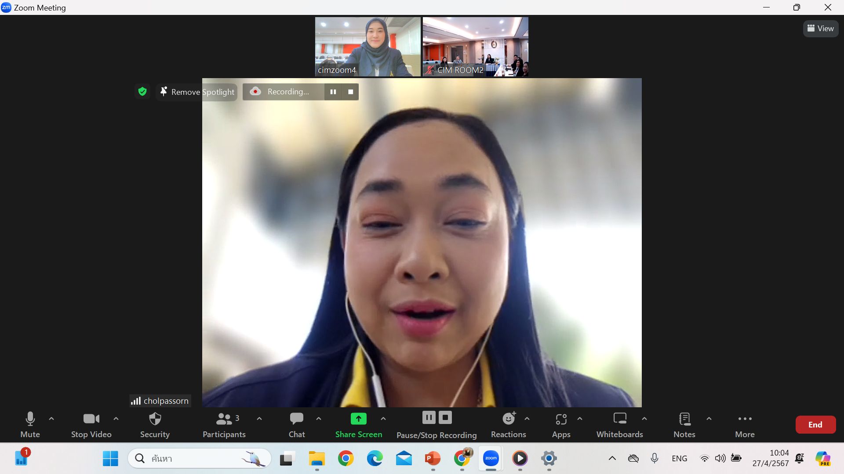Click Remove Spotlight button
The height and width of the screenshot is (474, 844).
coord(197,92)
